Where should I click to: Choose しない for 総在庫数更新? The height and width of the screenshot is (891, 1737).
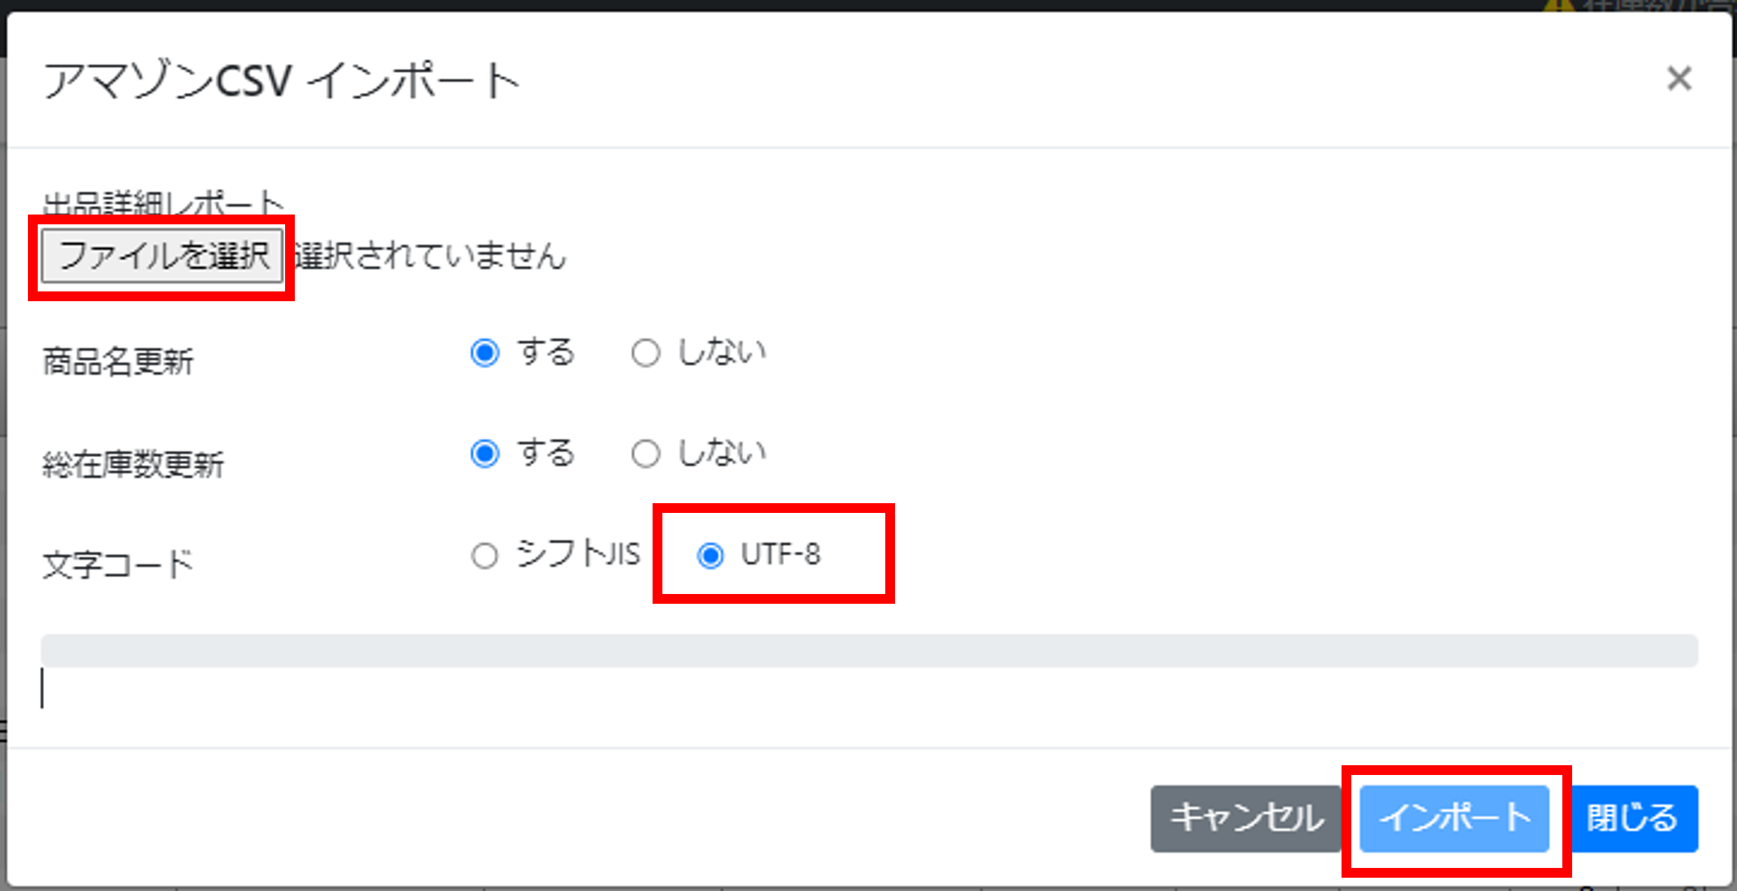tap(646, 454)
